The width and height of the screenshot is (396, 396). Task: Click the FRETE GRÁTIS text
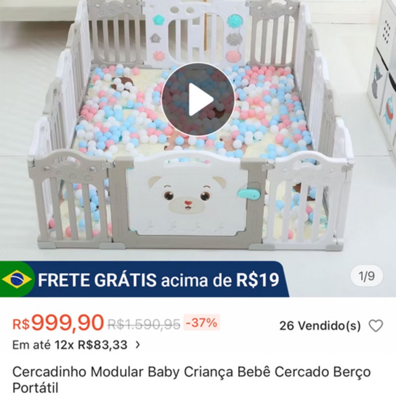(97, 280)
